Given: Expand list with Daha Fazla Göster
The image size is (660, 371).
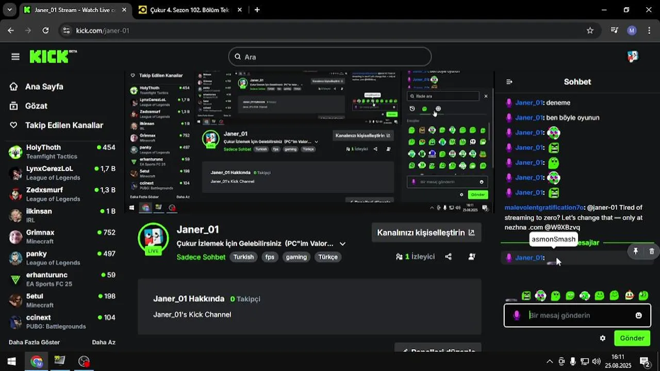Looking at the screenshot, I should [x=34, y=342].
